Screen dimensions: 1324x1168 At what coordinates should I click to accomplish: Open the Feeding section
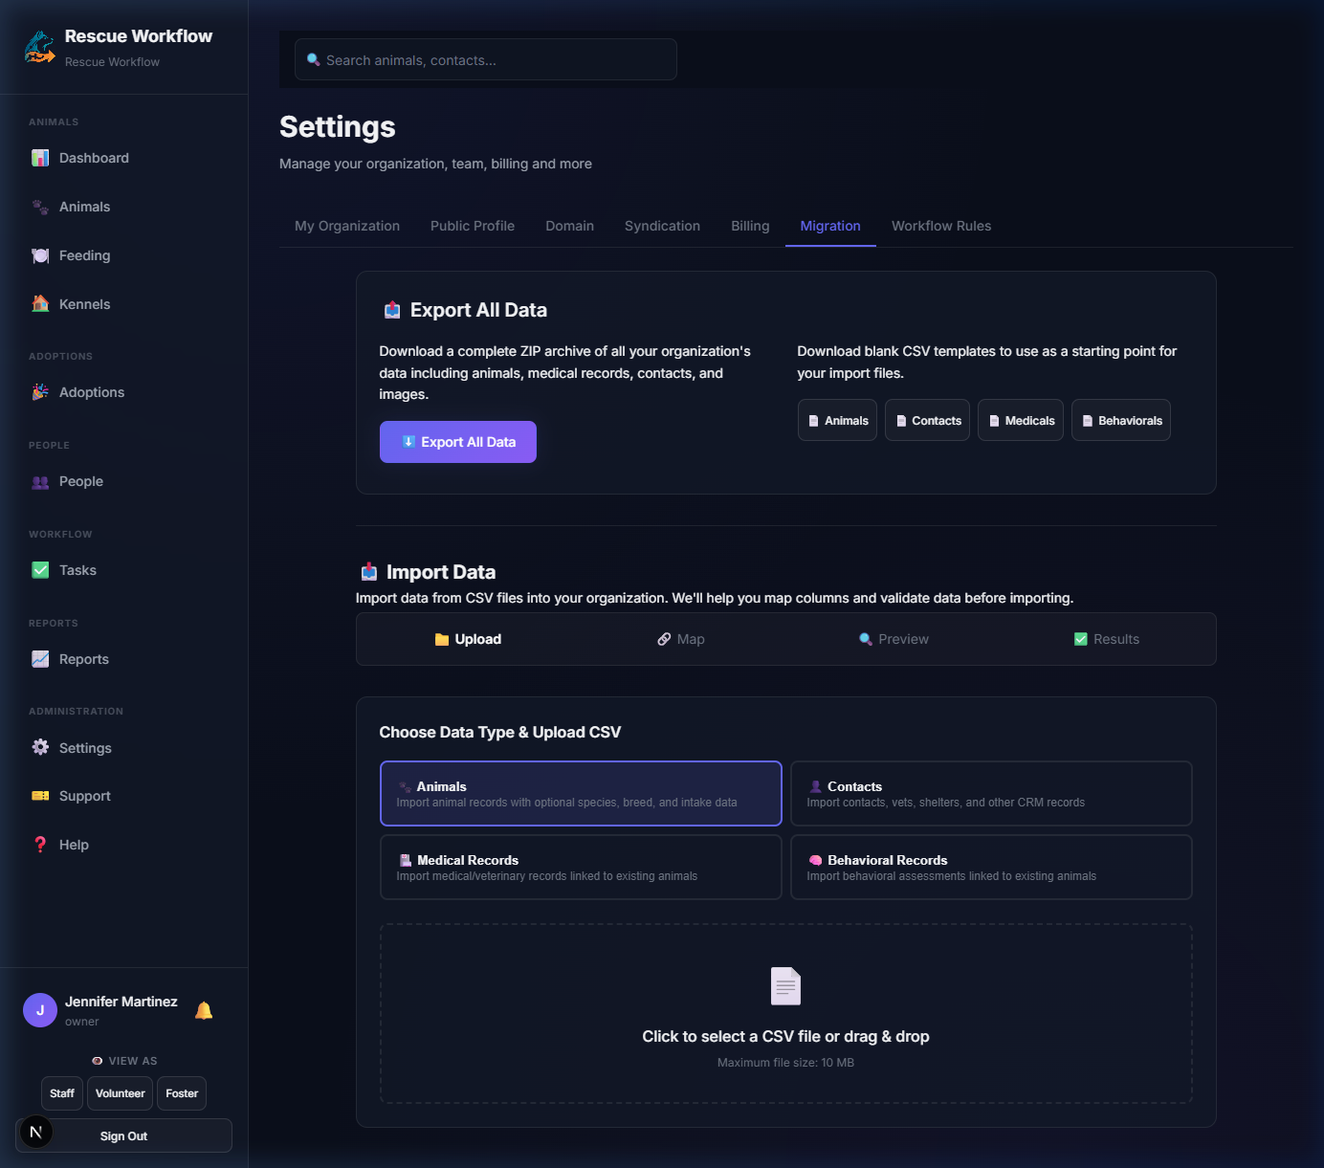(x=84, y=255)
